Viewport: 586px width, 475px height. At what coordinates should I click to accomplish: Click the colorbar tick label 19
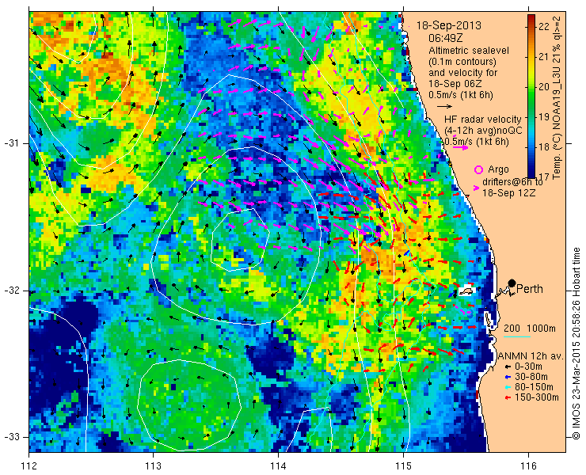tap(544, 117)
